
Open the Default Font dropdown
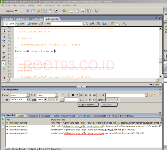tap(28, 100)
